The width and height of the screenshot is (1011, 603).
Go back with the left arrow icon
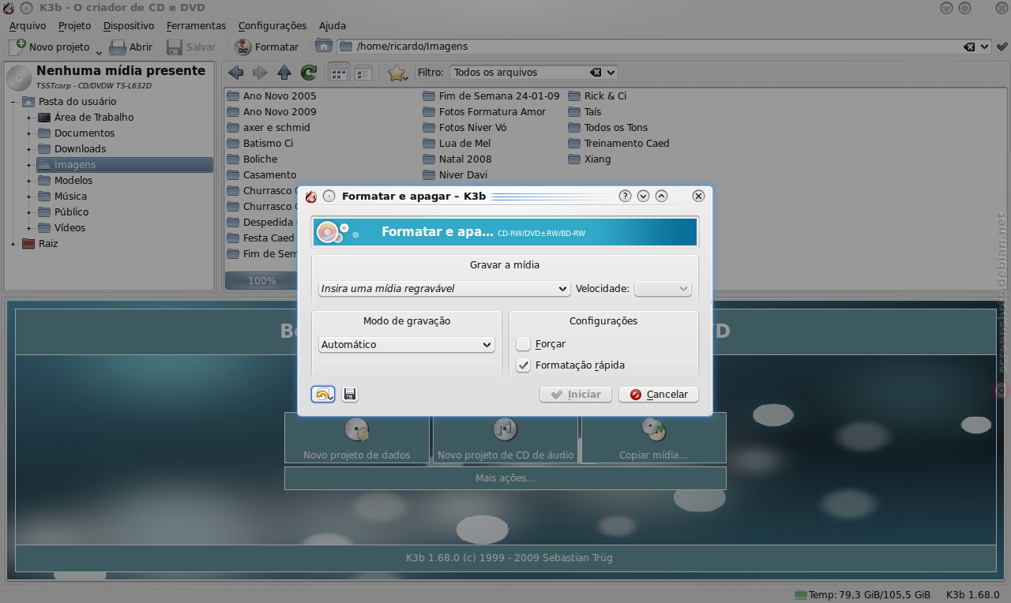(235, 73)
